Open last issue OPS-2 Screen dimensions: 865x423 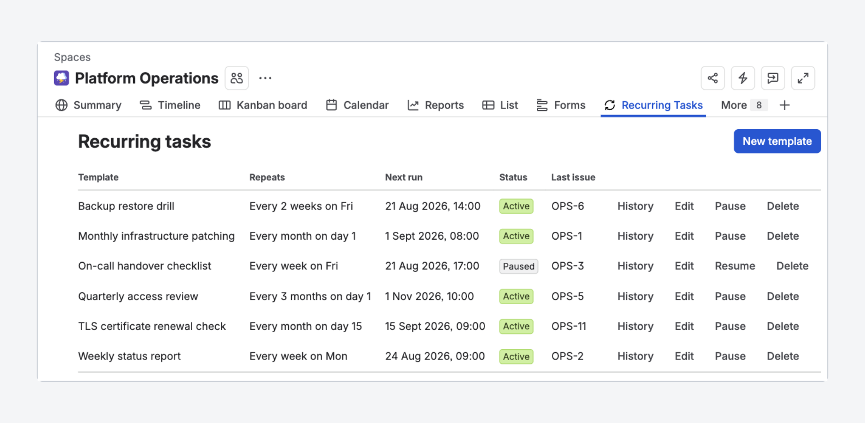(x=567, y=356)
